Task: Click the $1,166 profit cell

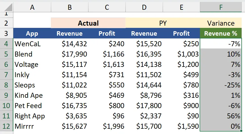Action: [x=107, y=54]
